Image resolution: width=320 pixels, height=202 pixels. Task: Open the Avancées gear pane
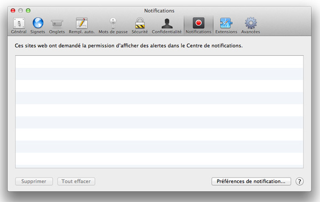(251, 26)
